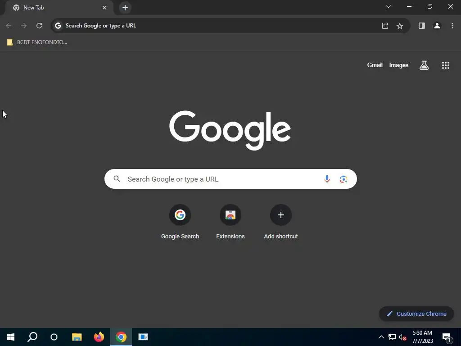Screen dimensions: 461x346
Task: Click the forward navigation arrow
Action: point(24,26)
